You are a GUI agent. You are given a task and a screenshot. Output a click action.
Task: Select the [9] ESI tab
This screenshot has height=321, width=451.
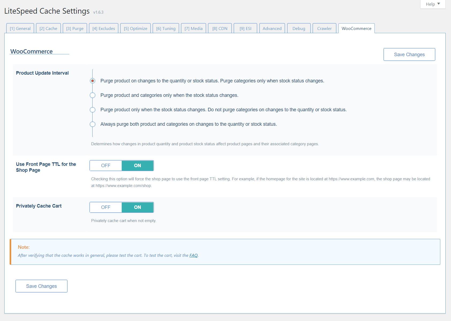pos(245,28)
